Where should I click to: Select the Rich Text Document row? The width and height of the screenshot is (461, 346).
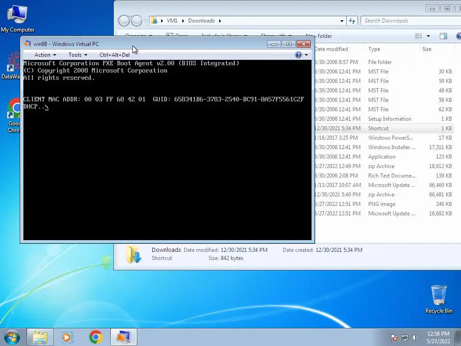[384, 176]
